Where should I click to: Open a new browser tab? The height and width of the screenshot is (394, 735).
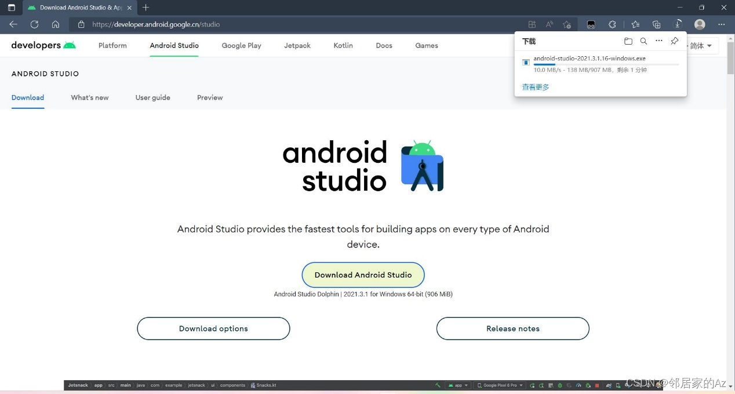click(x=145, y=8)
